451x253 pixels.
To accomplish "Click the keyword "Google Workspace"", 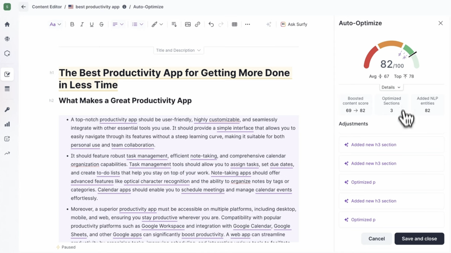I will 163,226.
